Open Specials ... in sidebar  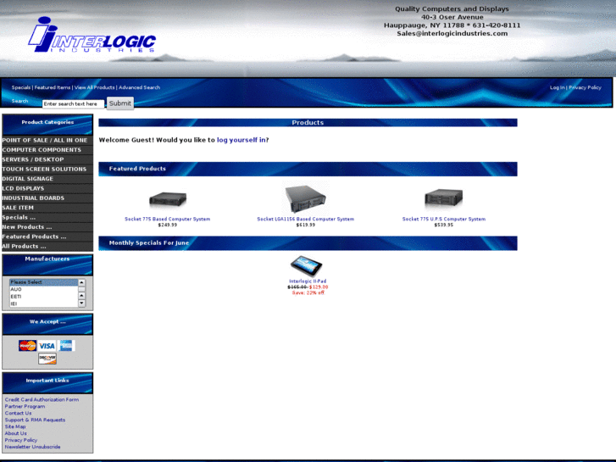(47, 217)
